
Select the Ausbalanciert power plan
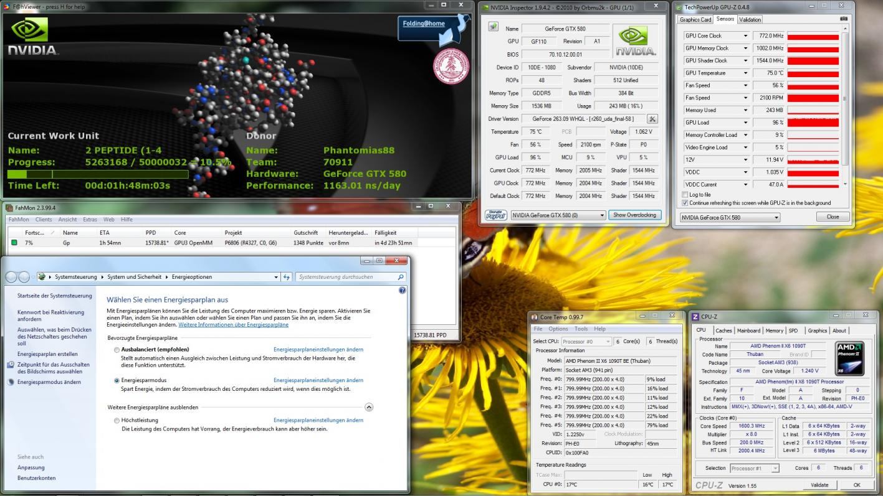[117, 350]
